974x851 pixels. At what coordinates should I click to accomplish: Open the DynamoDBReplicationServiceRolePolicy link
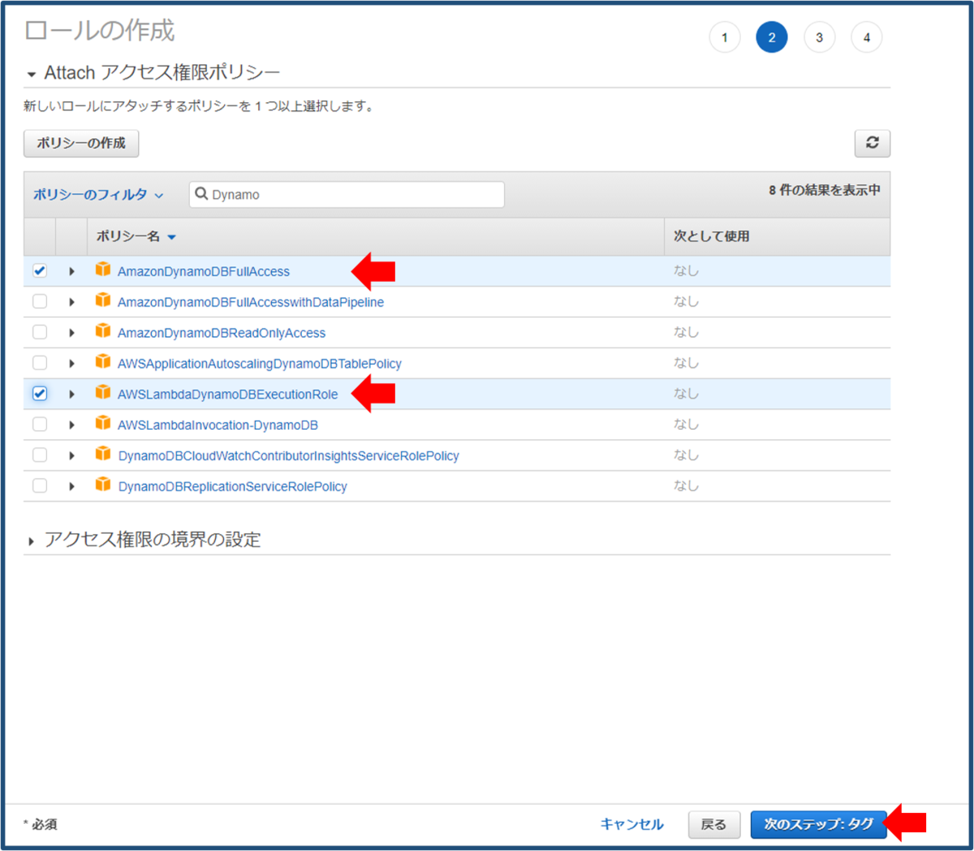233,486
